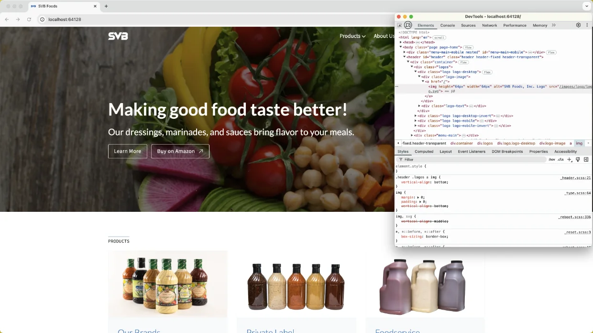The height and width of the screenshot is (333, 593).
Task: Click the Buy on Amazon button
Action: [x=180, y=151]
